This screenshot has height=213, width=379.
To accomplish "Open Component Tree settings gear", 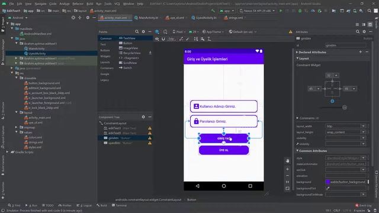I will click(x=143, y=117).
